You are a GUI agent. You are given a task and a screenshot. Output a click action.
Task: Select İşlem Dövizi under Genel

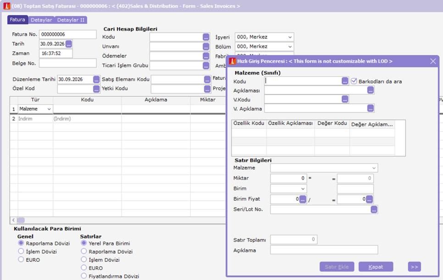click(x=21, y=251)
